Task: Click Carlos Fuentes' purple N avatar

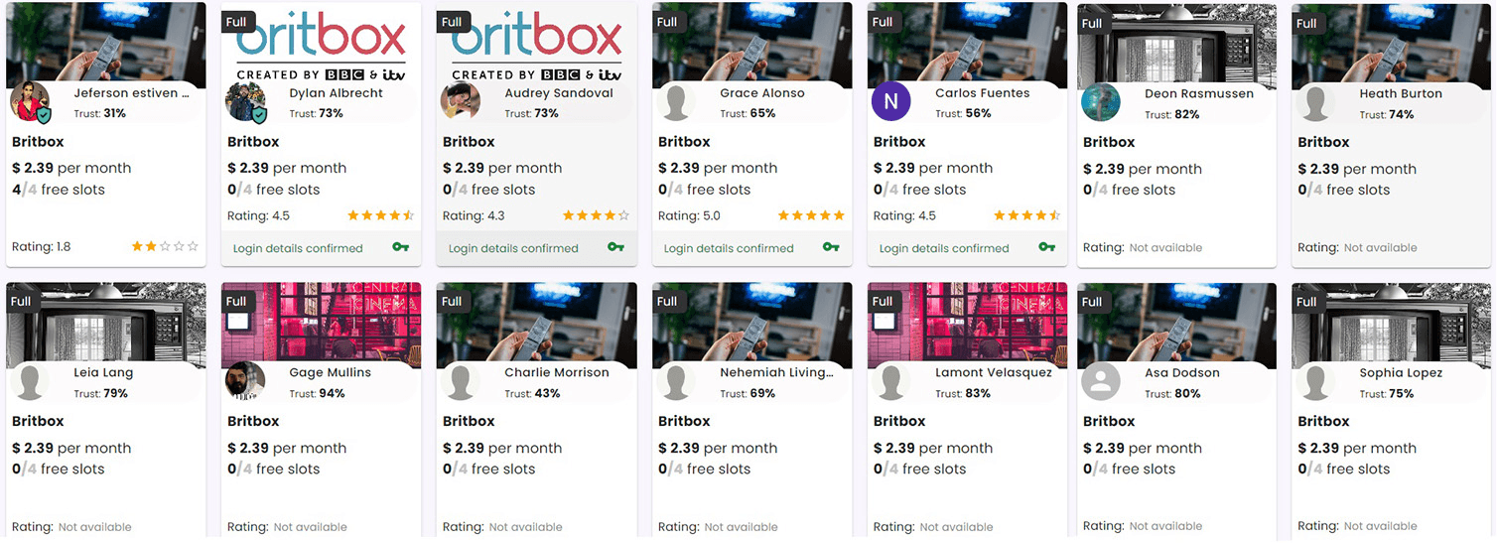Action: point(891,102)
